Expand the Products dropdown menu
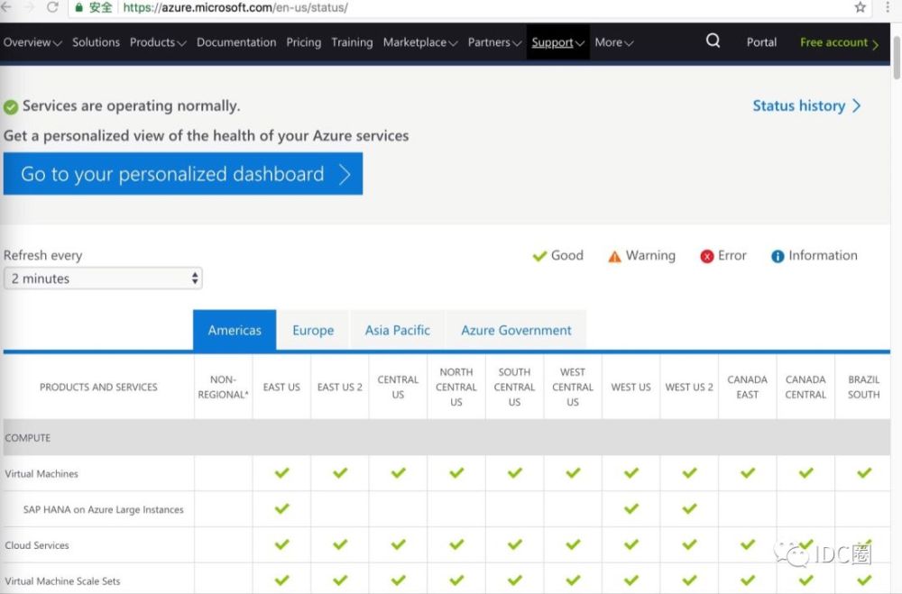The image size is (902, 594). pyautogui.click(x=158, y=42)
